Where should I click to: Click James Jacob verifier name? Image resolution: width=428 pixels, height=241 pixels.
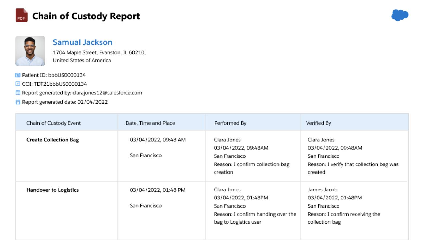click(322, 190)
